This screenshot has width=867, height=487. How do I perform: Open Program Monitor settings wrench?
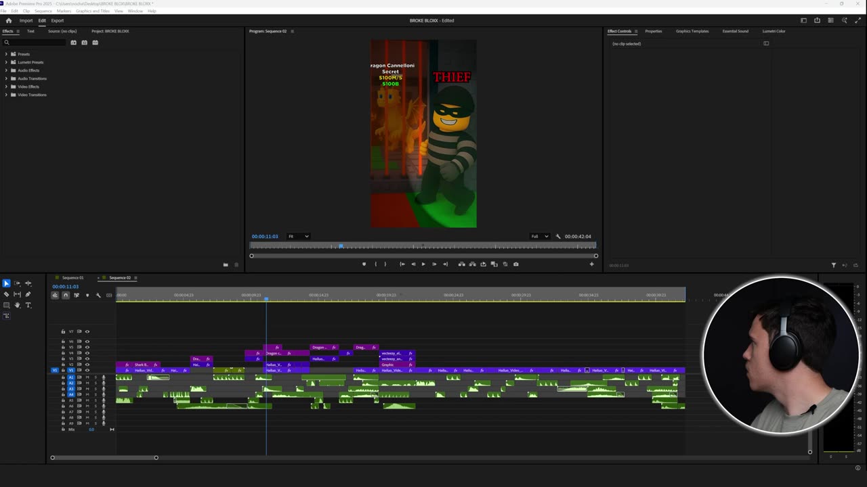[558, 237]
